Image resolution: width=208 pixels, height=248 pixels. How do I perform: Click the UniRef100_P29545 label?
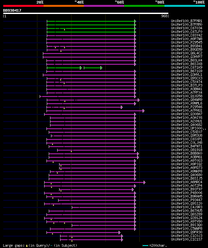pyautogui.click(x=187, y=43)
